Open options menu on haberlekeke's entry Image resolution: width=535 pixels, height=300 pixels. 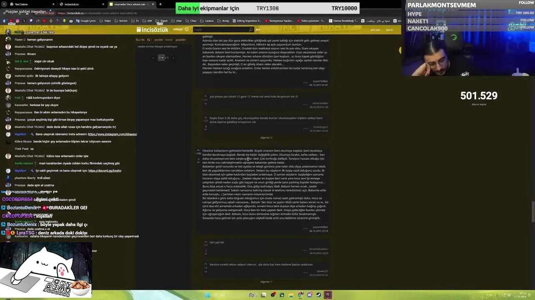point(306,104)
